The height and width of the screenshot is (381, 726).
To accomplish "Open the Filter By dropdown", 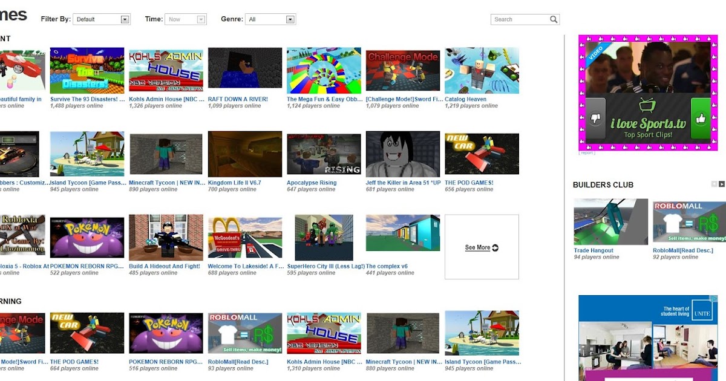I will click(102, 19).
